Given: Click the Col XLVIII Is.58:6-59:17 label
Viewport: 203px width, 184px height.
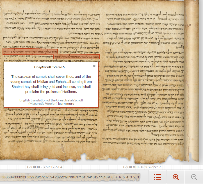Looking at the screenshot, I should pos(142,167).
